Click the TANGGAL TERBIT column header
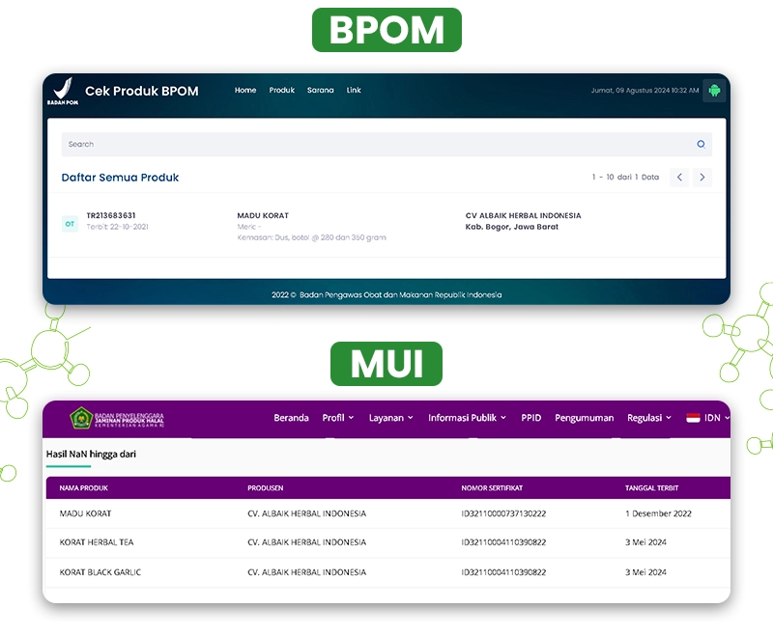Image resolution: width=773 pixels, height=636 pixels. [x=651, y=488]
